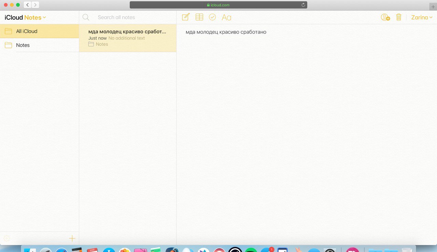437x252 pixels.
Task: Click note body text 'мда молодец красиво сработано'
Action: (x=226, y=32)
